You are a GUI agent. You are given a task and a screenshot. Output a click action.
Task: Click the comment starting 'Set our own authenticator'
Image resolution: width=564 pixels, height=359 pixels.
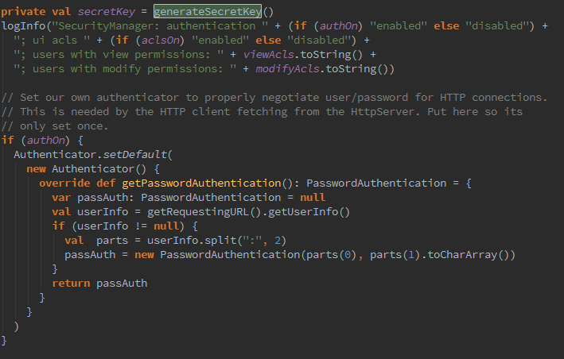point(274,97)
